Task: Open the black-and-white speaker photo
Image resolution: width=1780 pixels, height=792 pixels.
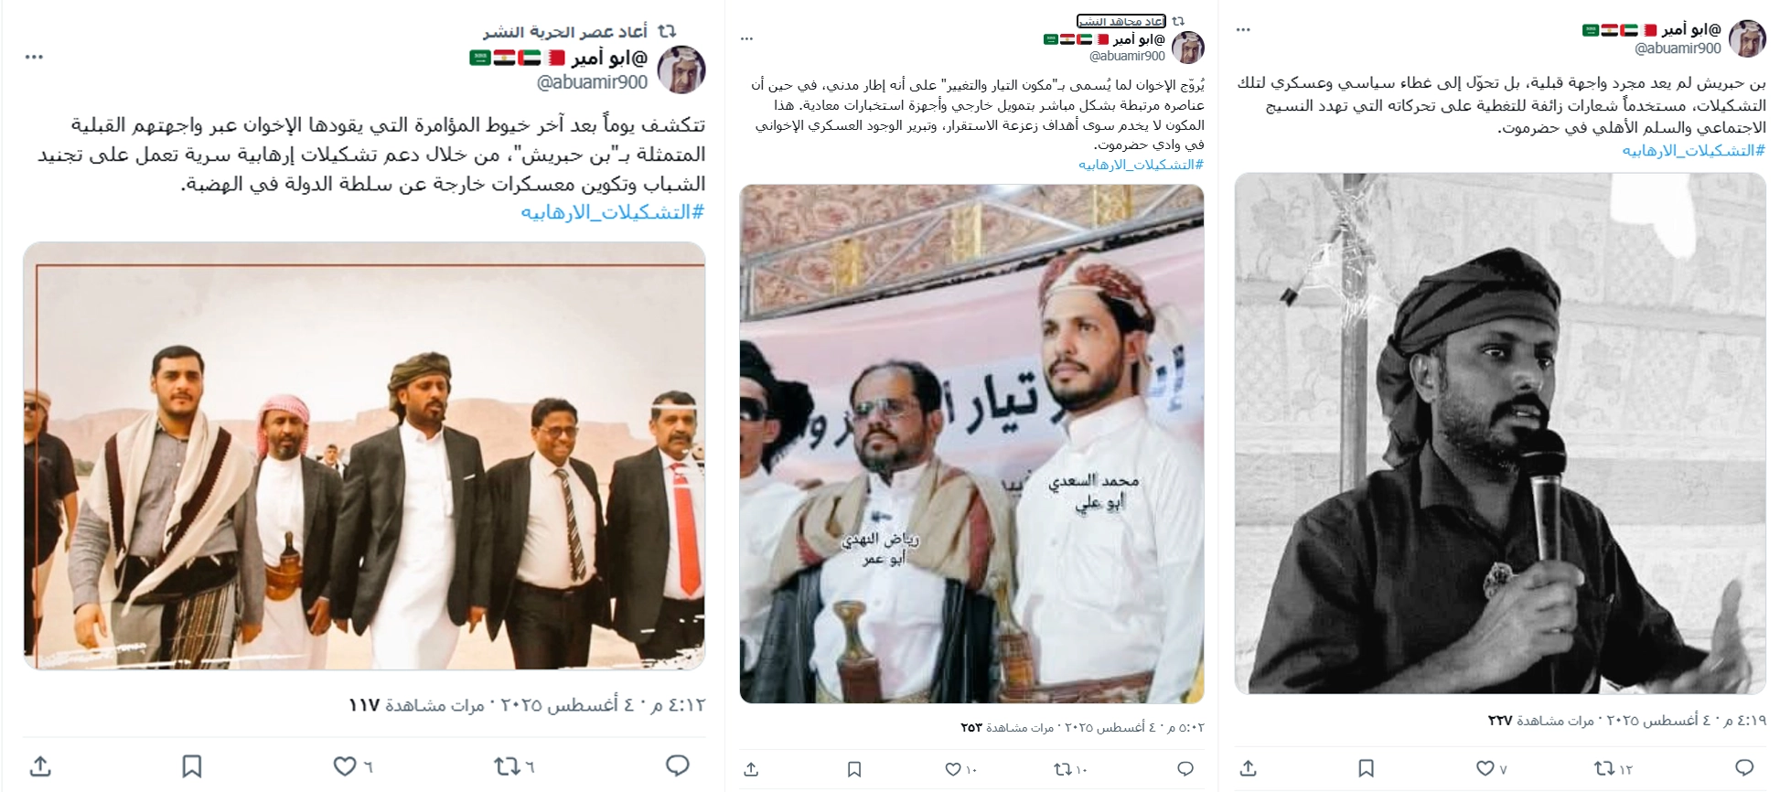Action: tap(1500, 433)
